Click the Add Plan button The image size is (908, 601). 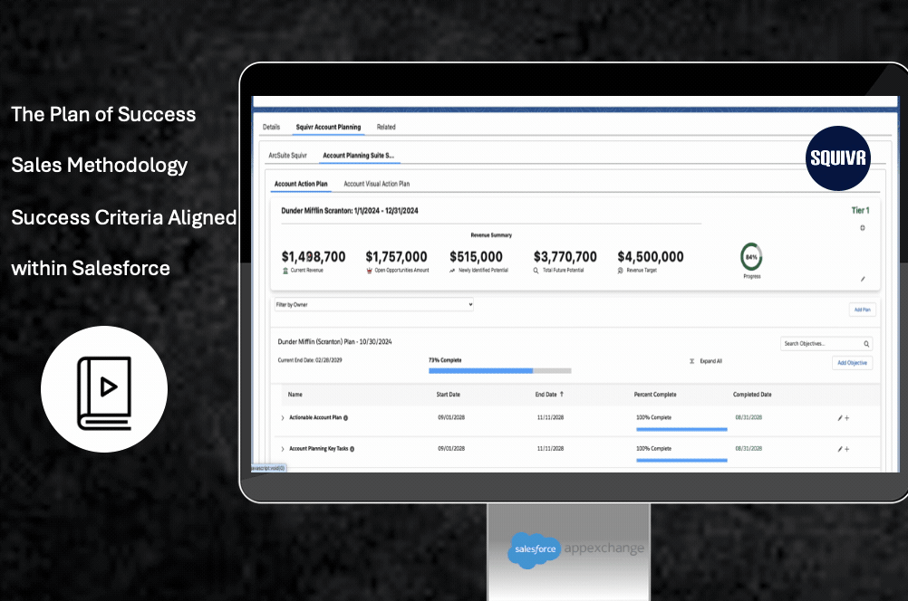861,310
